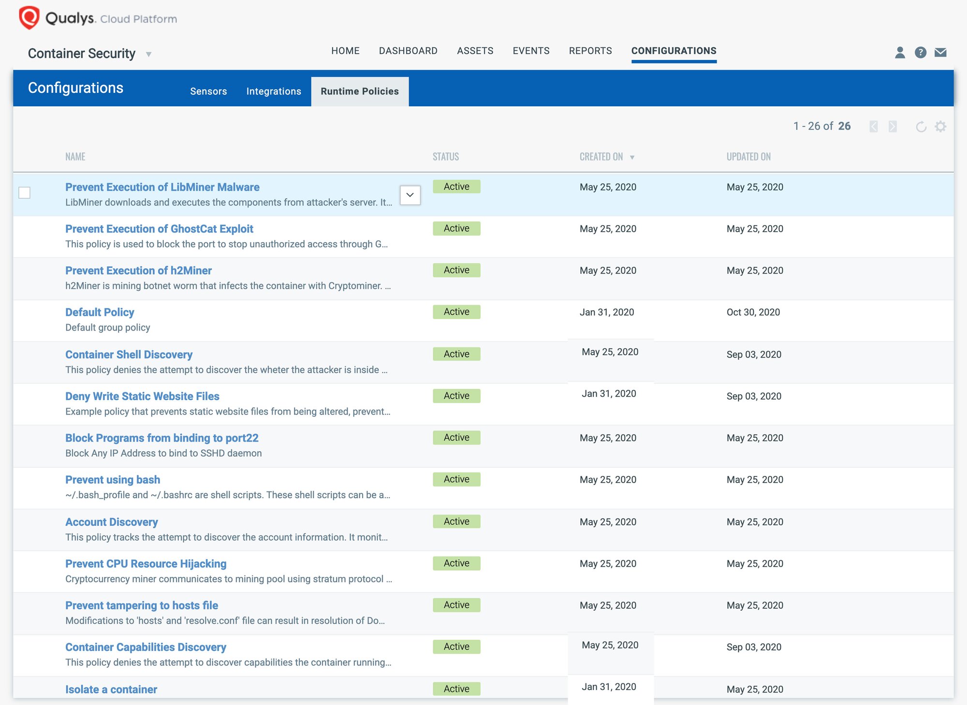
Task: Click the Qualys shield logo
Action: click(x=29, y=18)
